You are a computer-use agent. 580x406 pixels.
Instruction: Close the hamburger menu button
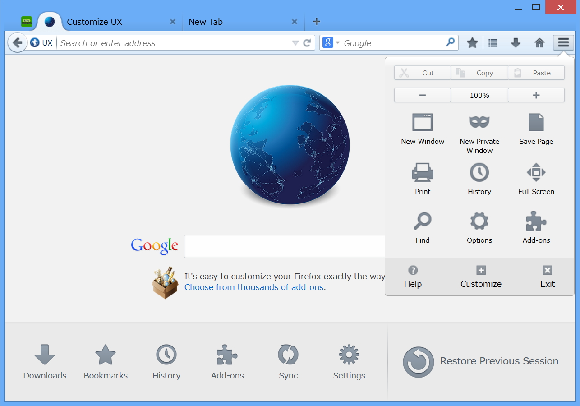pyautogui.click(x=563, y=42)
